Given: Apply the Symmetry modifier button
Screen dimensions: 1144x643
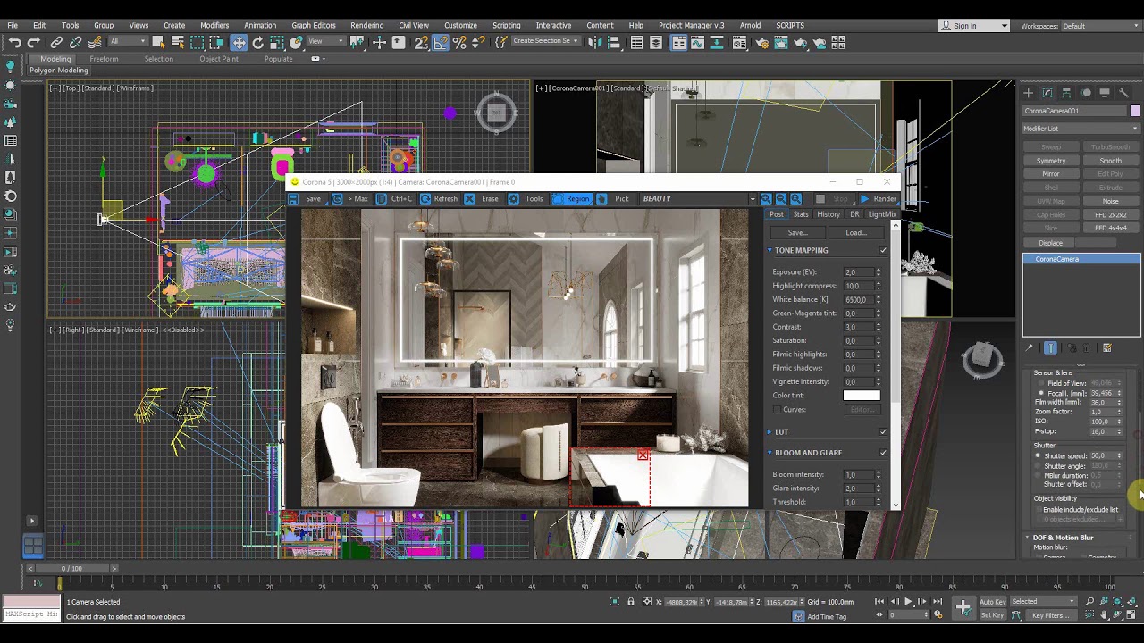Looking at the screenshot, I should (x=1051, y=161).
